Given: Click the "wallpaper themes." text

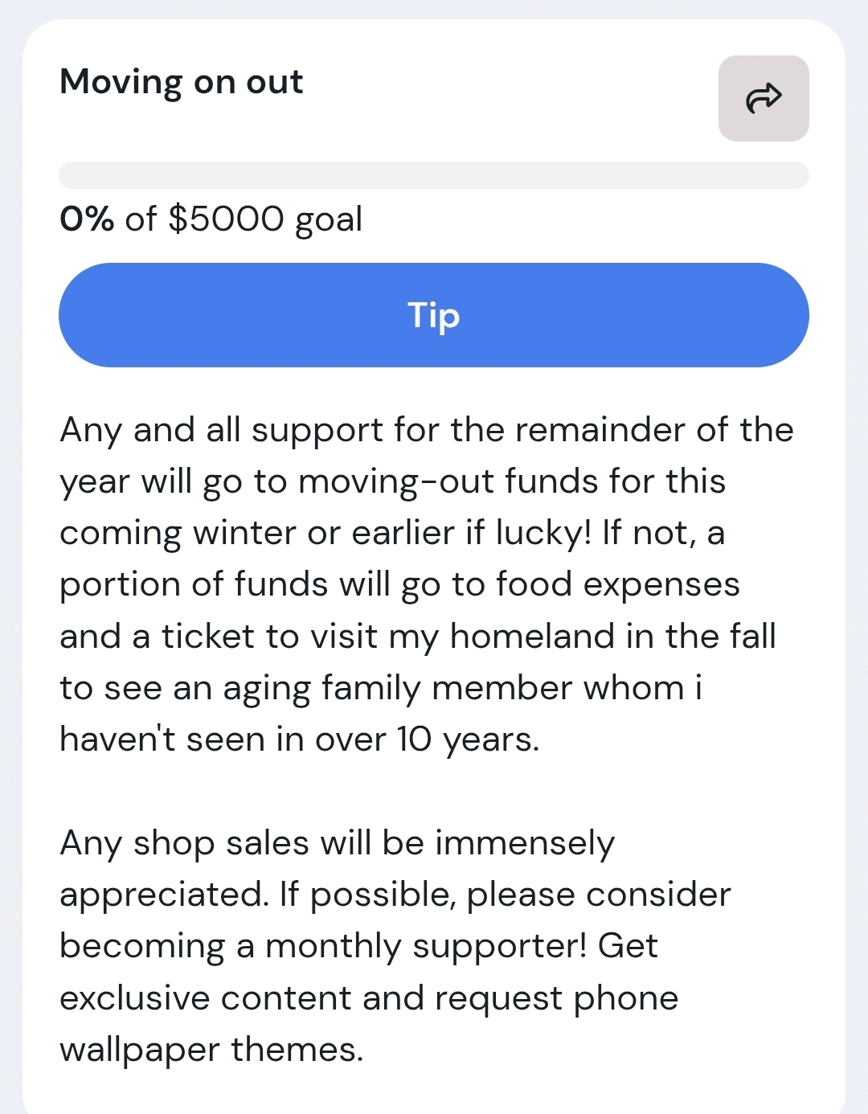Looking at the screenshot, I should pyautogui.click(x=211, y=1050).
